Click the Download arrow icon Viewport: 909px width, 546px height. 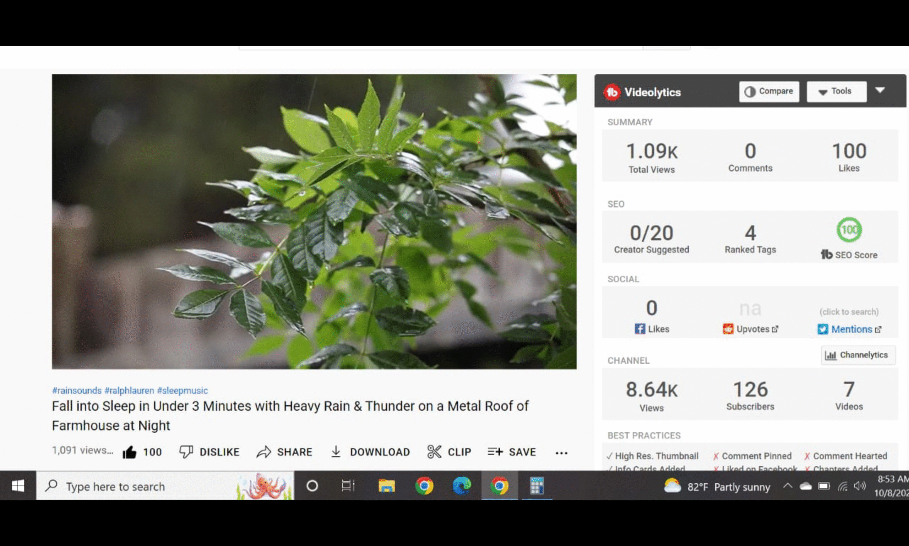click(x=336, y=452)
